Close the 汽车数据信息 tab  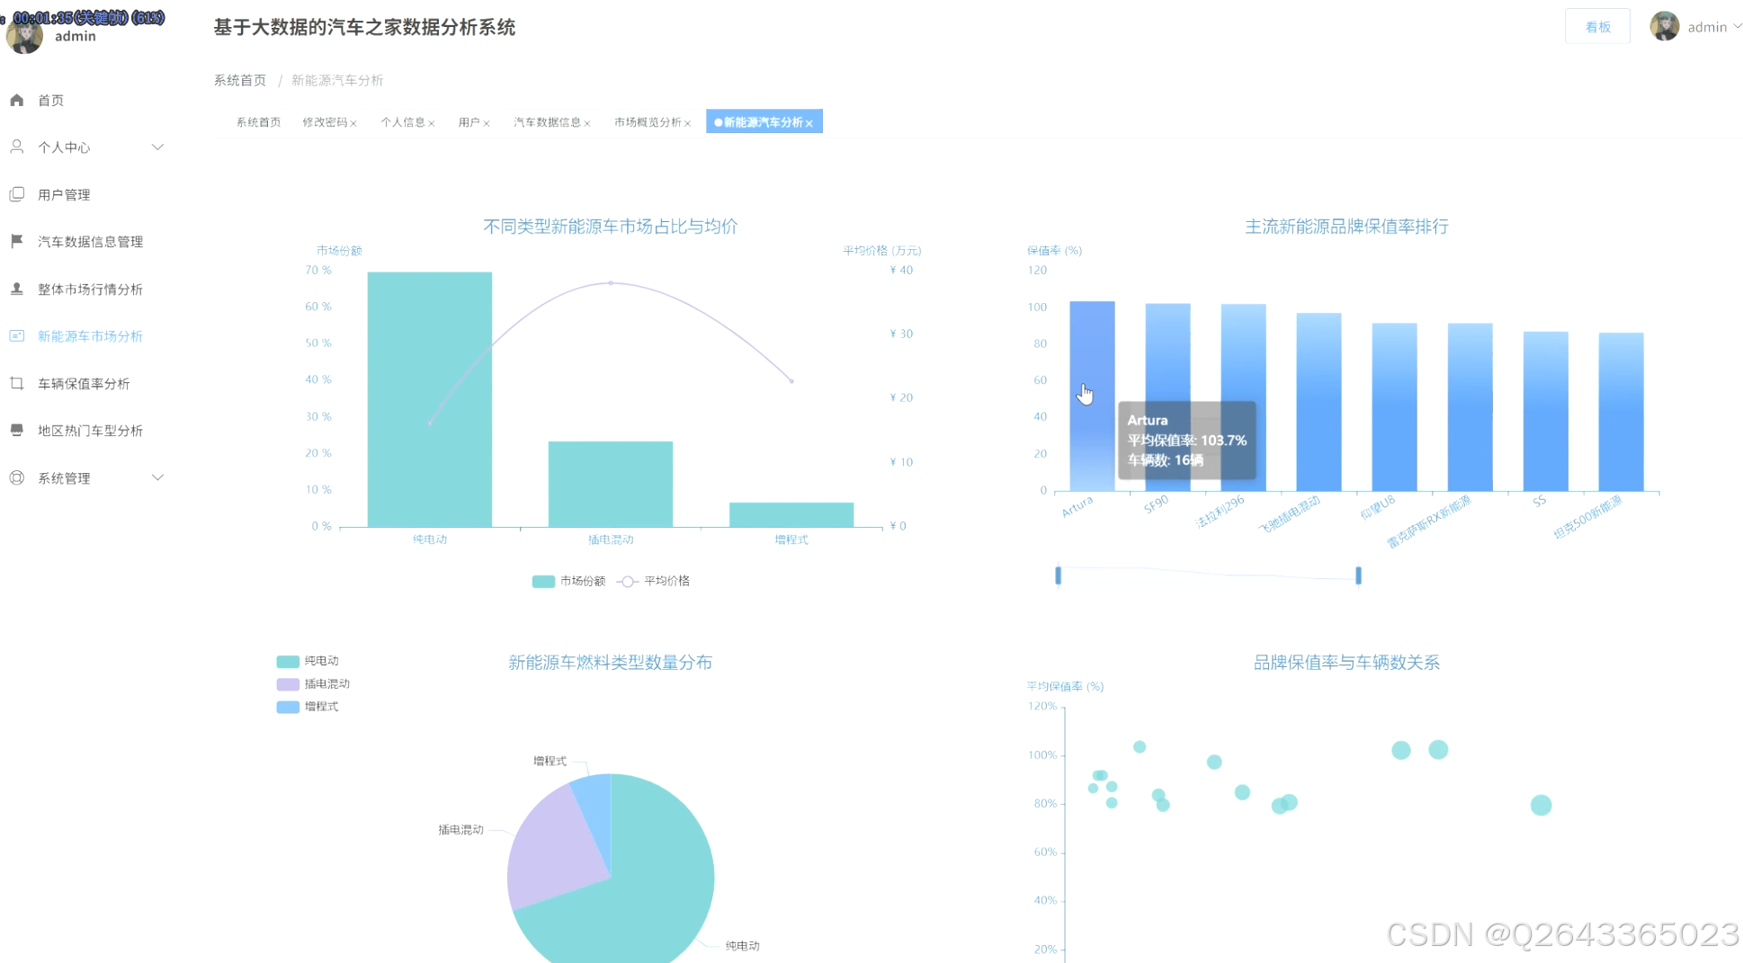tap(587, 123)
